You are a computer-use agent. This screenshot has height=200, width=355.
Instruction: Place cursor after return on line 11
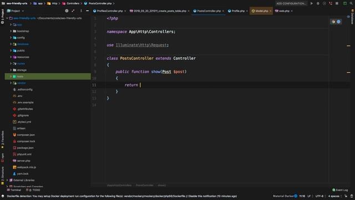point(140,85)
